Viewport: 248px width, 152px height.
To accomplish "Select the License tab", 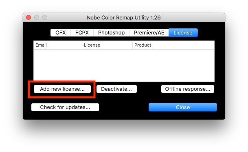I will pos(183,32).
